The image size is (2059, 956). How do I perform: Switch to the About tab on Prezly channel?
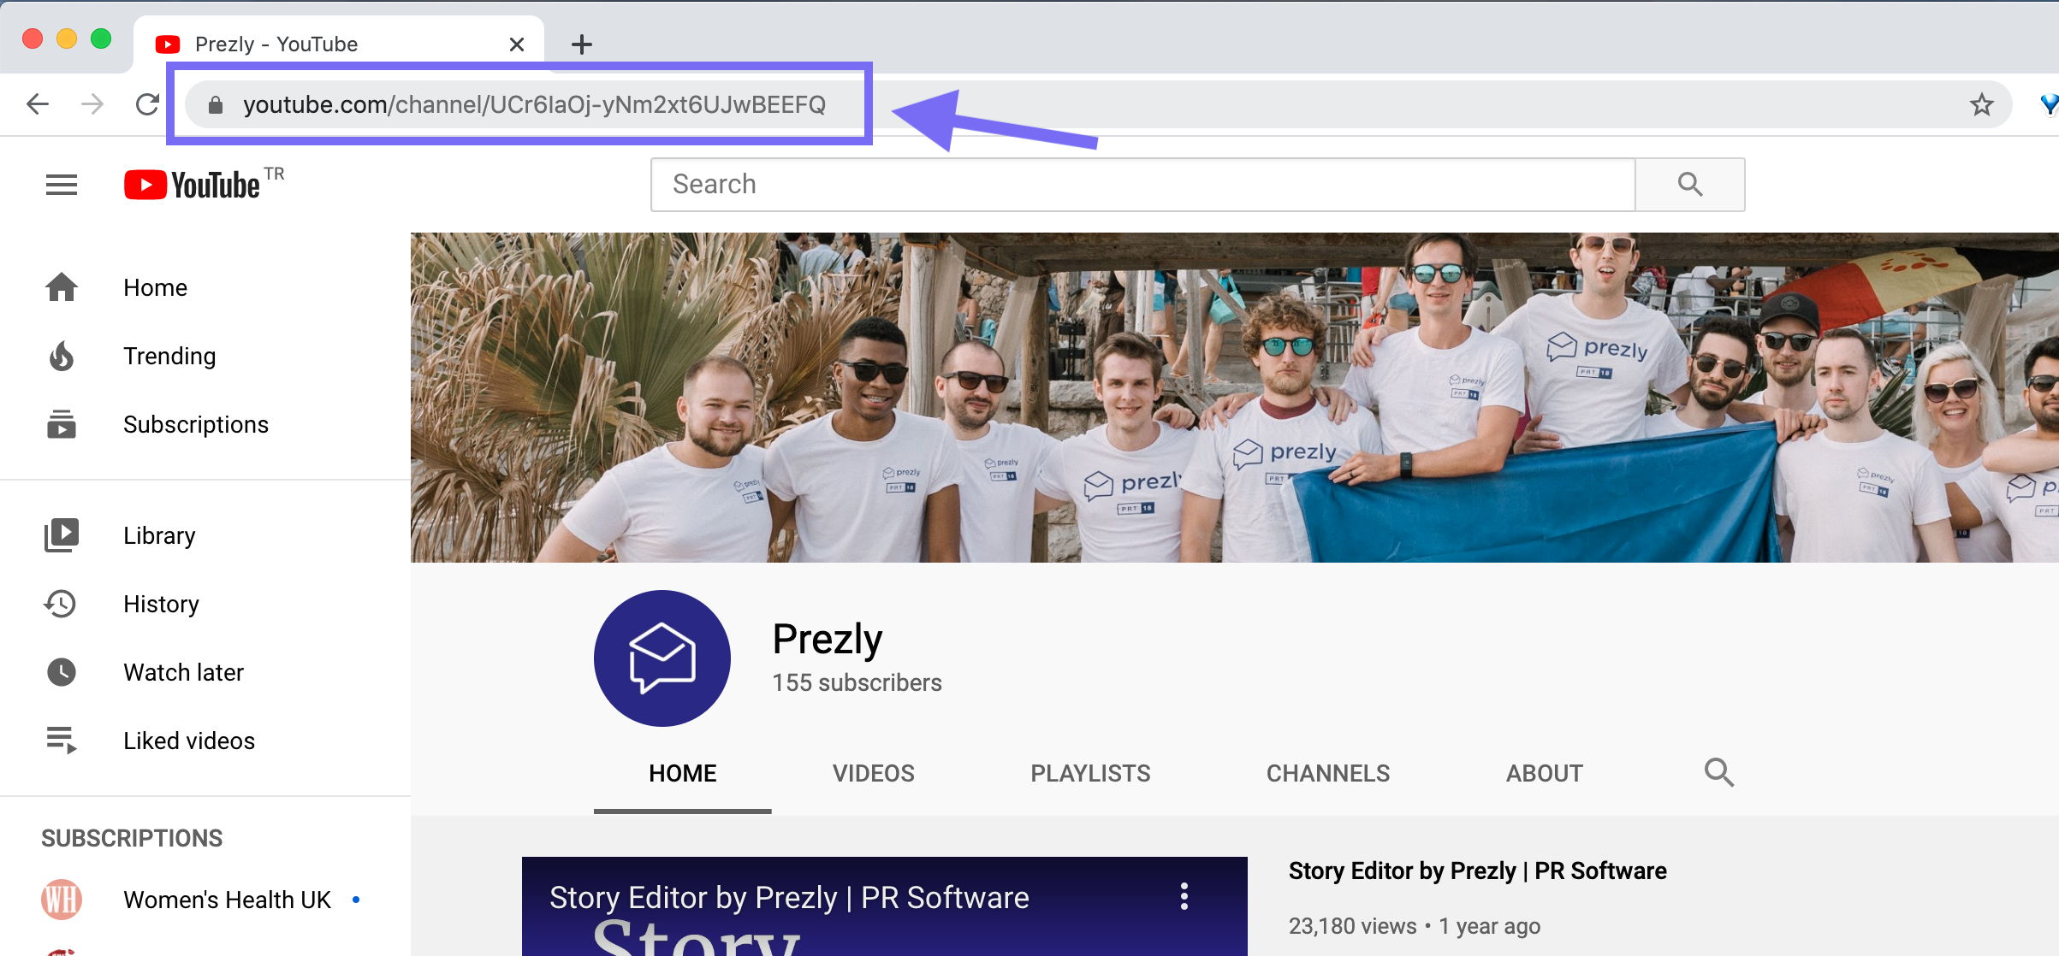pyautogui.click(x=1543, y=772)
